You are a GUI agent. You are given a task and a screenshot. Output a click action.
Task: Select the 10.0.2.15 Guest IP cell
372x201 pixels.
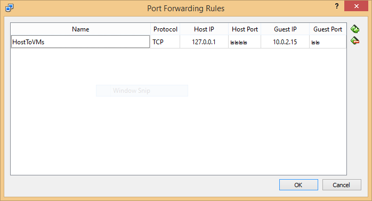click(285, 42)
